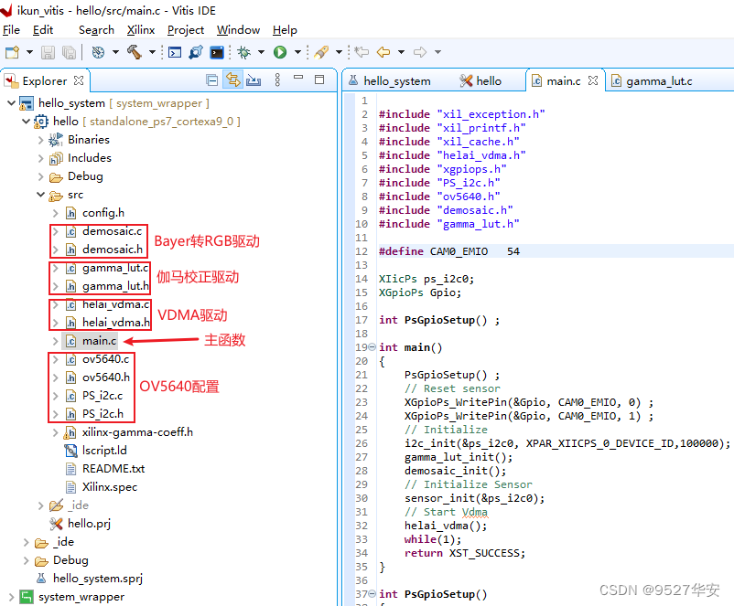Viewport: 734px width, 606px height.
Task: Open a new Vitis terminal icon
Action: click(215, 52)
